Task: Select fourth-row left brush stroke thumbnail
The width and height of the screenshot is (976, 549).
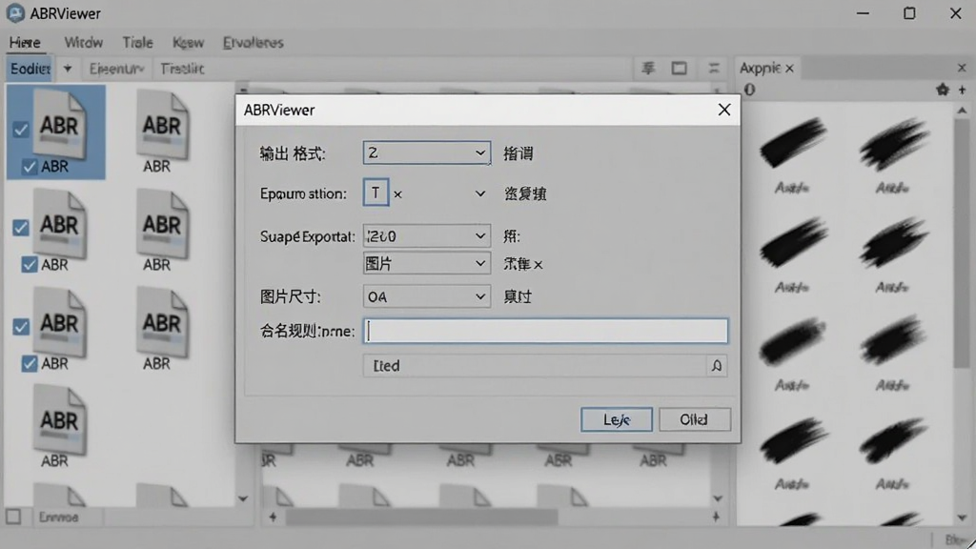Action: [x=792, y=440]
